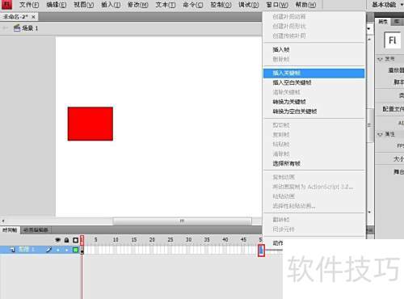This screenshot has width=404, height=299.
Task: Choose 动作 from context menu
Action: pyautogui.click(x=277, y=243)
